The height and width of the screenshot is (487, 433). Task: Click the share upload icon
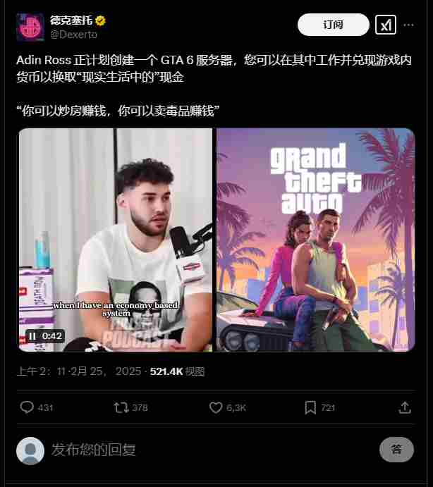click(x=405, y=407)
